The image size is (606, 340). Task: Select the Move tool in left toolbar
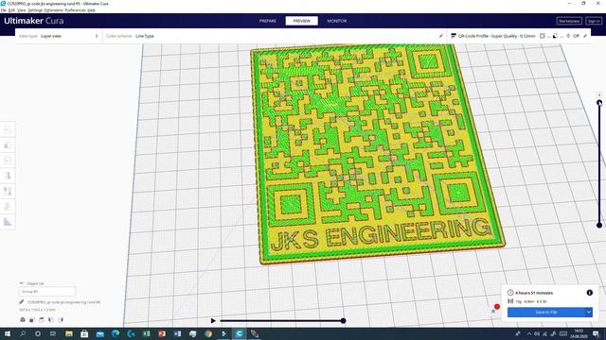click(x=8, y=129)
